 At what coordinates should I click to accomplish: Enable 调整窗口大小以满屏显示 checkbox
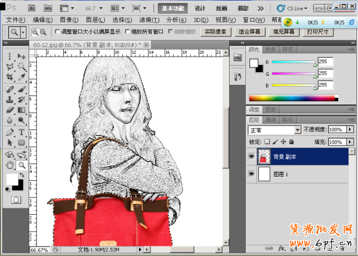[57, 32]
